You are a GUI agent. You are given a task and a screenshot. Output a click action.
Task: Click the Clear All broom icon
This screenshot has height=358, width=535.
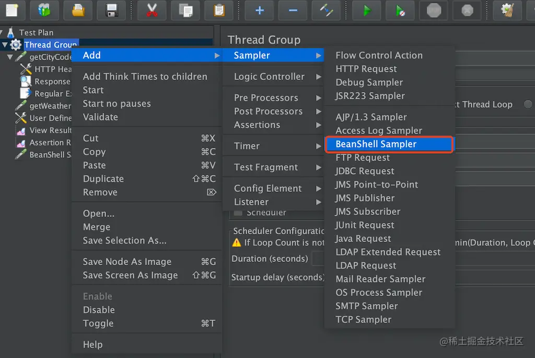507,10
